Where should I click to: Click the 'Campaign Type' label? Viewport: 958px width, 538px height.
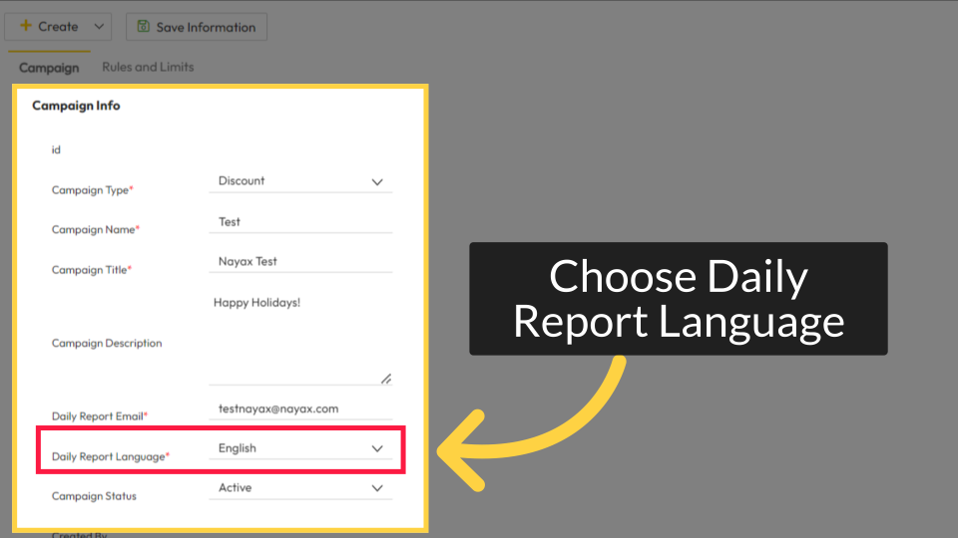pyautogui.click(x=92, y=190)
